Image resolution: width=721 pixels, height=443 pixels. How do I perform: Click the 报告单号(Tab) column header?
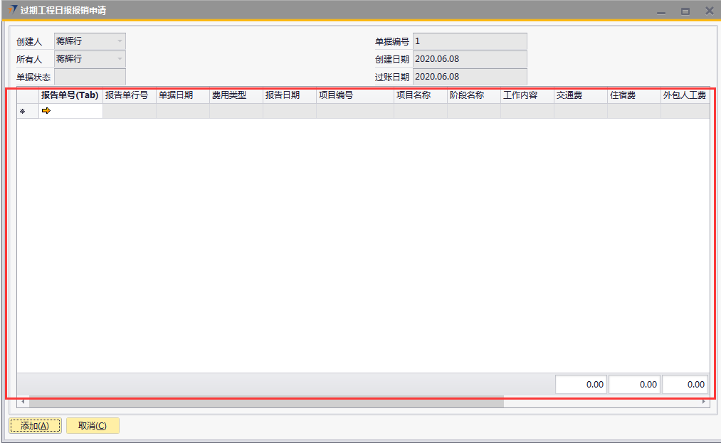point(70,95)
